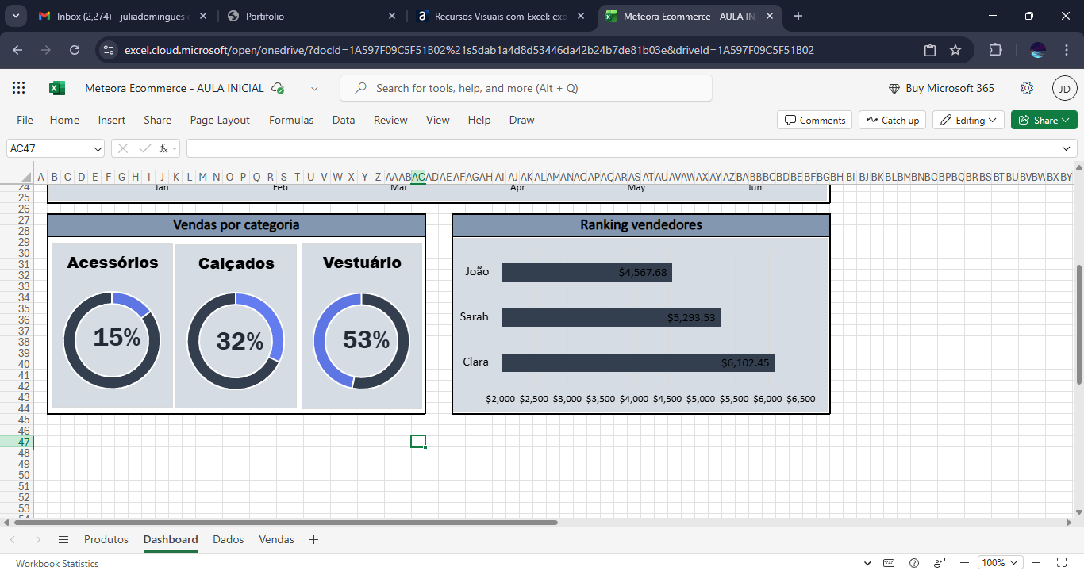Click the cloud saved status icon
Viewport: 1084px width, 571px height.
click(x=278, y=88)
